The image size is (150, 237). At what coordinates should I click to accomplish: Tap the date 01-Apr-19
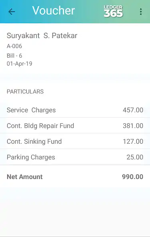click(x=20, y=64)
